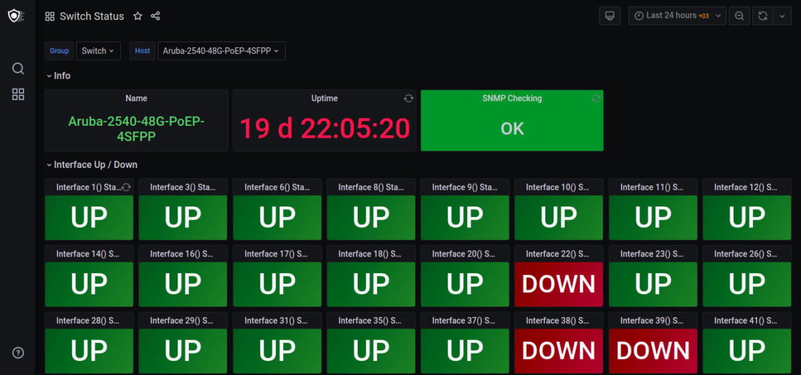Viewport: 801px width, 375px height.
Task: Open the refresh interval dropdown arrow
Action: (x=782, y=16)
